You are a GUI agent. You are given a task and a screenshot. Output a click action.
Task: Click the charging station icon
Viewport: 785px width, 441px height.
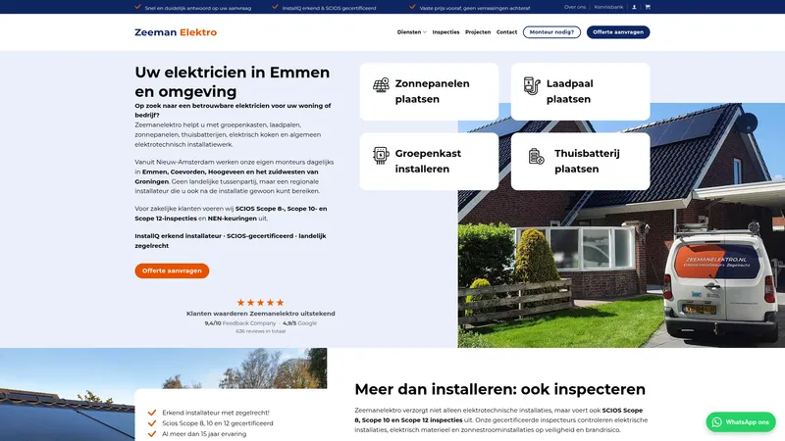click(532, 85)
